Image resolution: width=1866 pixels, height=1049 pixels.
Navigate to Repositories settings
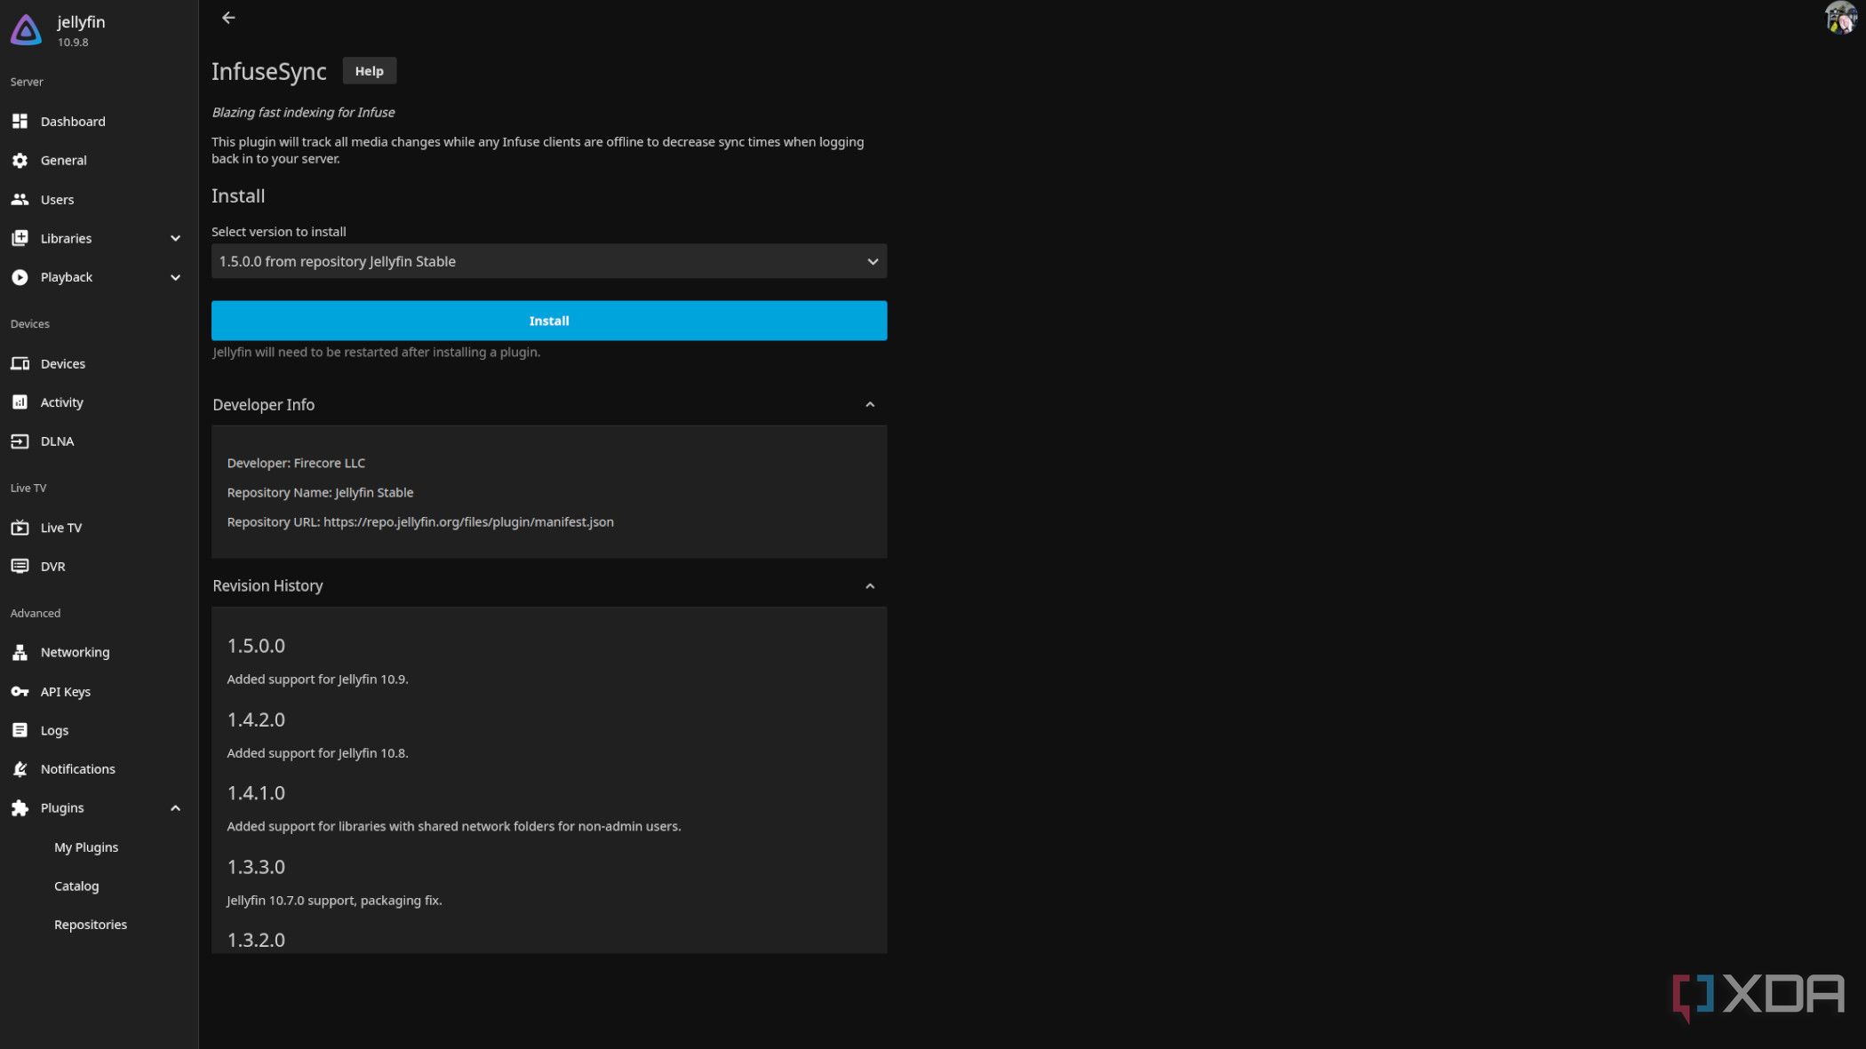[x=91, y=924]
